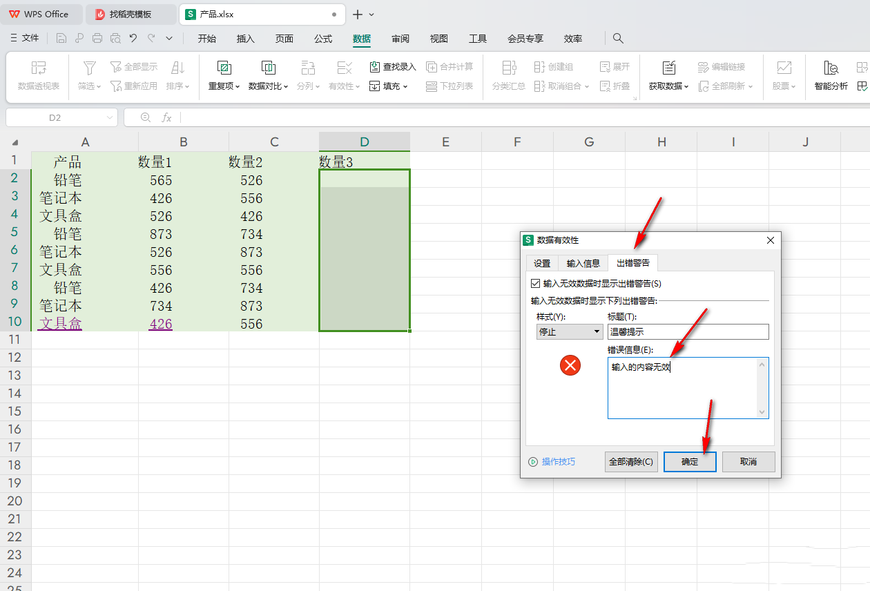Click the 分列 text-to-columns icon
Viewport: 870px width, 591px height.
tap(308, 68)
